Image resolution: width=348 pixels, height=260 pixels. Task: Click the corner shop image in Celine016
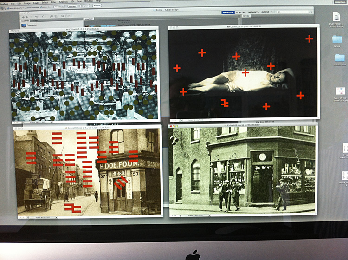[x=242, y=170]
